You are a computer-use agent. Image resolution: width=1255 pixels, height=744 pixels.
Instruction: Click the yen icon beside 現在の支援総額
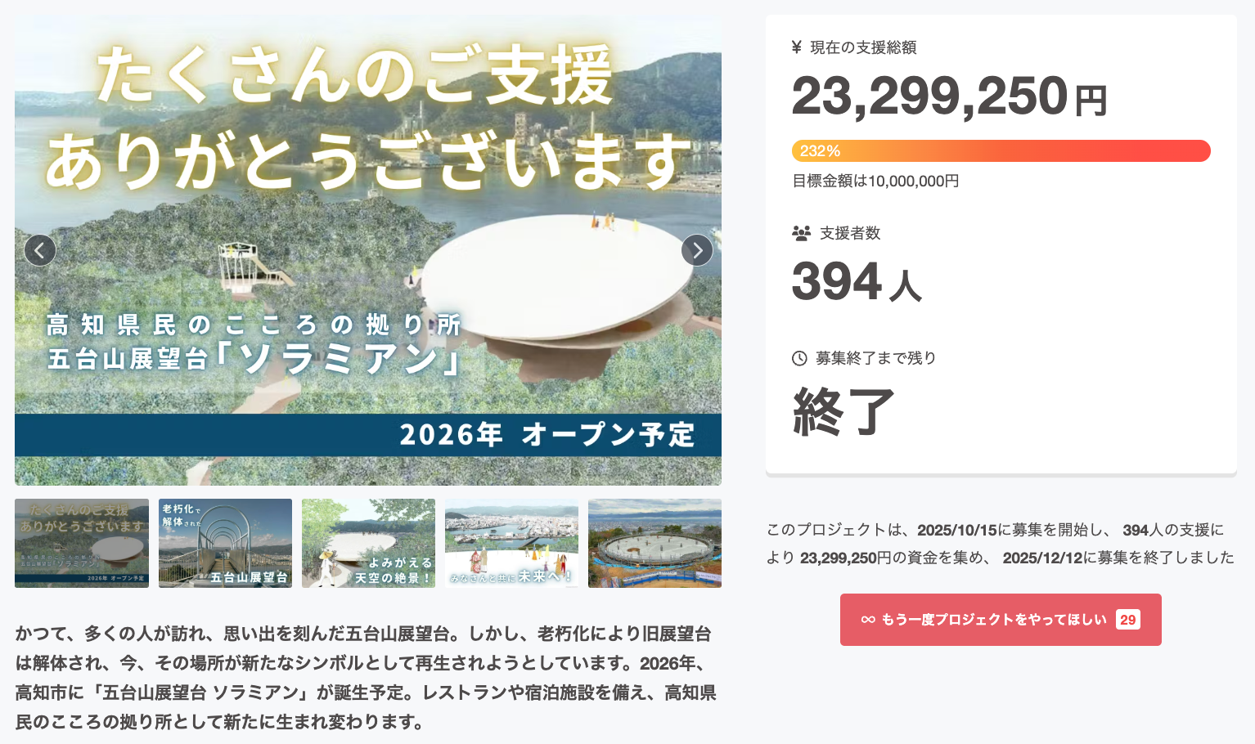click(797, 47)
